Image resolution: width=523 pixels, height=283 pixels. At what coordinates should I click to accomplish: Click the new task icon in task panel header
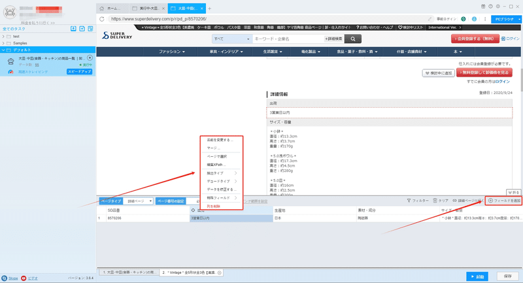click(x=82, y=29)
